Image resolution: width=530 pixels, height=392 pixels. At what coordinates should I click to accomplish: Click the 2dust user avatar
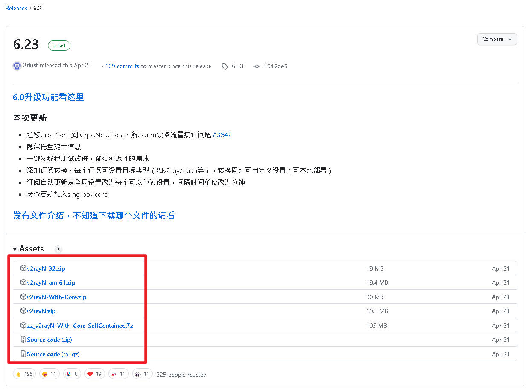pyautogui.click(x=17, y=66)
